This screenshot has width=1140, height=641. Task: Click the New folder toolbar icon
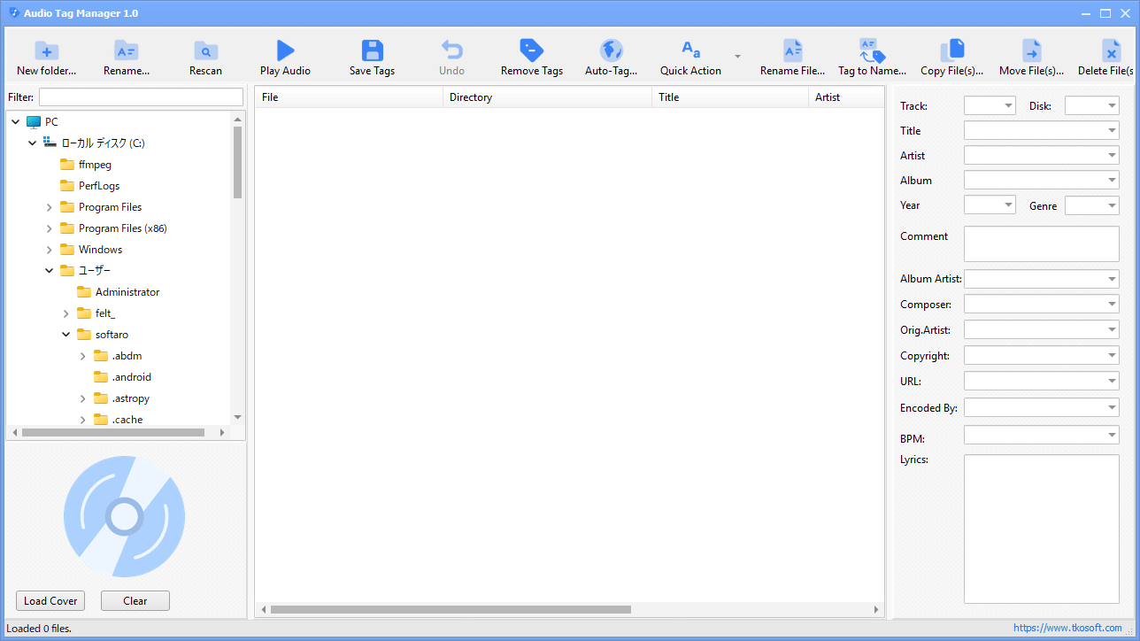(x=47, y=50)
